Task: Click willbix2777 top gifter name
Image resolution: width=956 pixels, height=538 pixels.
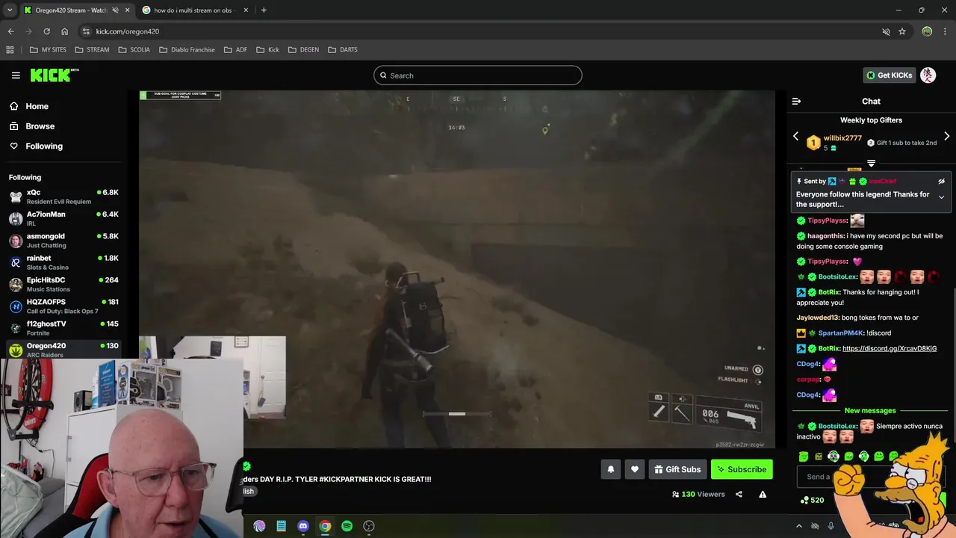Action: coord(842,138)
